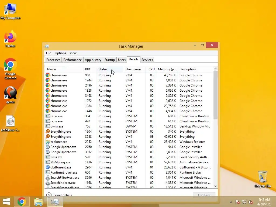This screenshot has height=207, width=276.
Task: Open the Windows Start button
Action: click(x=6, y=202)
